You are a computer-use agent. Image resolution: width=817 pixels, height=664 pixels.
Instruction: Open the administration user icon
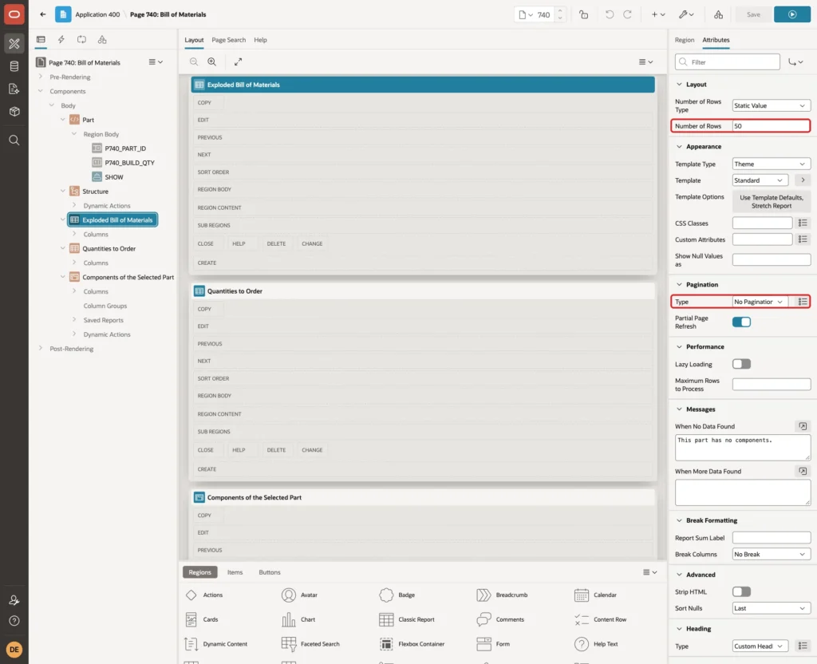[14, 600]
